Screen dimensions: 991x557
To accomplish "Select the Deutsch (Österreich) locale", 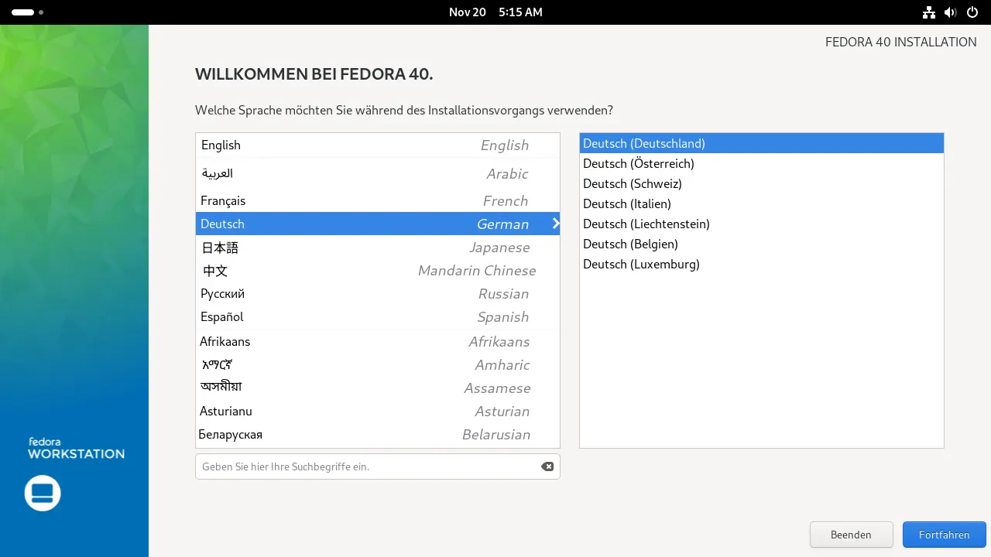I will [x=639, y=163].
